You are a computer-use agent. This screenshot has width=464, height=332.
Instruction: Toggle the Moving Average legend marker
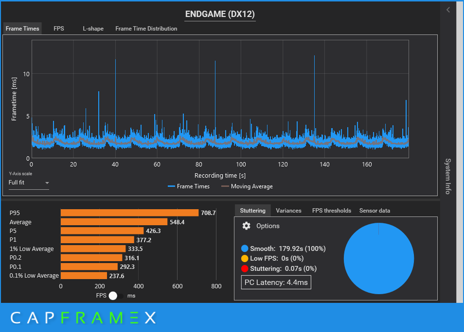pos(225,186)
